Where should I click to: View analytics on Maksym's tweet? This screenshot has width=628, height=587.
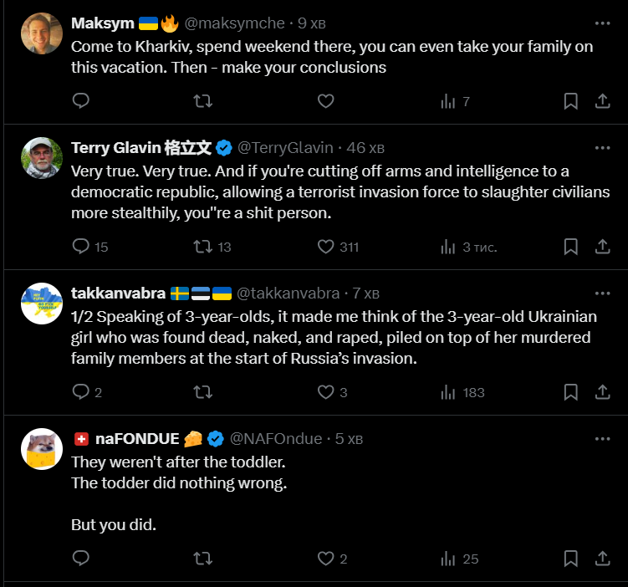click(448, 101)
